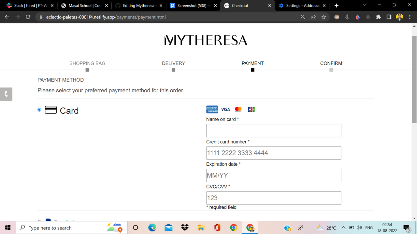
Task: Go to the DELIVERY step
Action: [x=173, y=63]
